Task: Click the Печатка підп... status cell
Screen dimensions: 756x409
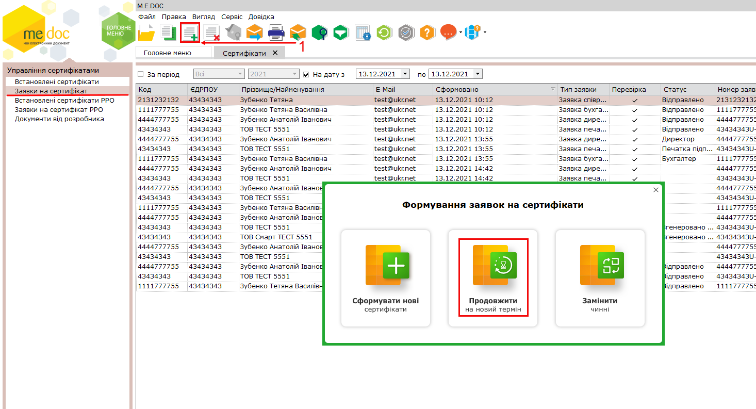Action: coord(687,149)
